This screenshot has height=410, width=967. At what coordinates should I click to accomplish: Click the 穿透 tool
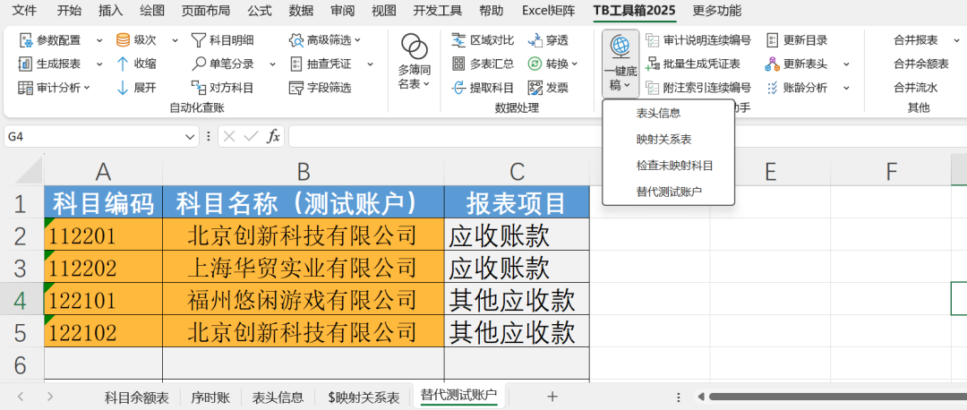548,40
